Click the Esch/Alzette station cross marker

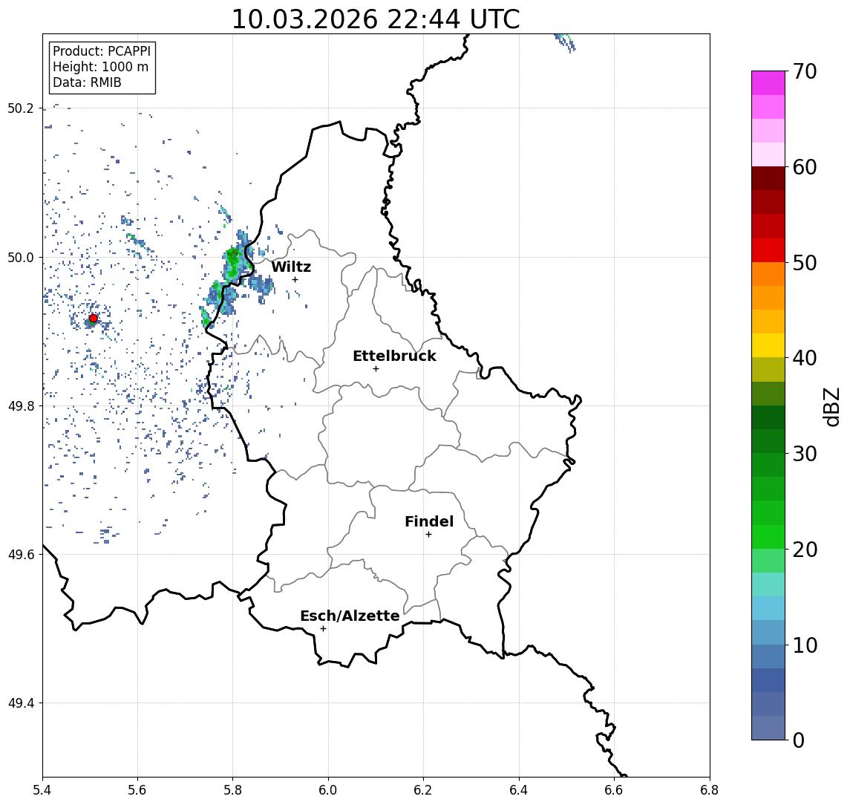[x=323, y=629]
